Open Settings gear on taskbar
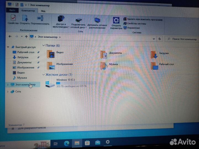The height and width of the screenshot is (149, 199). pyautogui.click(x=108, y=142)
